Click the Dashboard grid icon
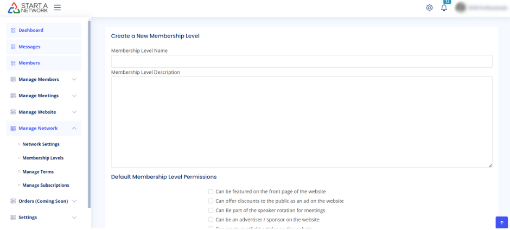 click(x=13, y=30)
